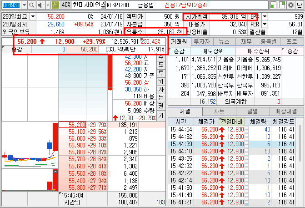
Task: Click the highlighted 15:44:39 trade row
Action: [232, 144]
